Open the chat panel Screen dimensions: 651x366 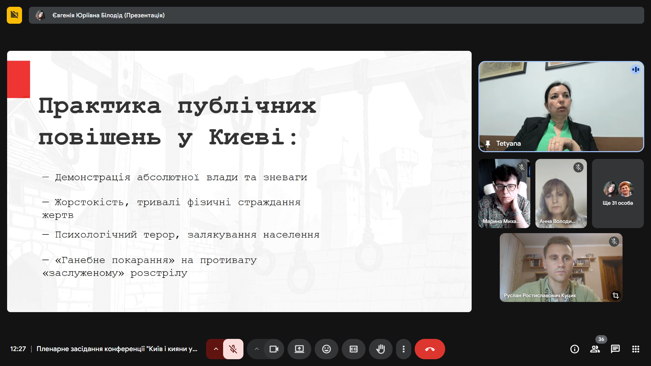[x=615, y=349]
